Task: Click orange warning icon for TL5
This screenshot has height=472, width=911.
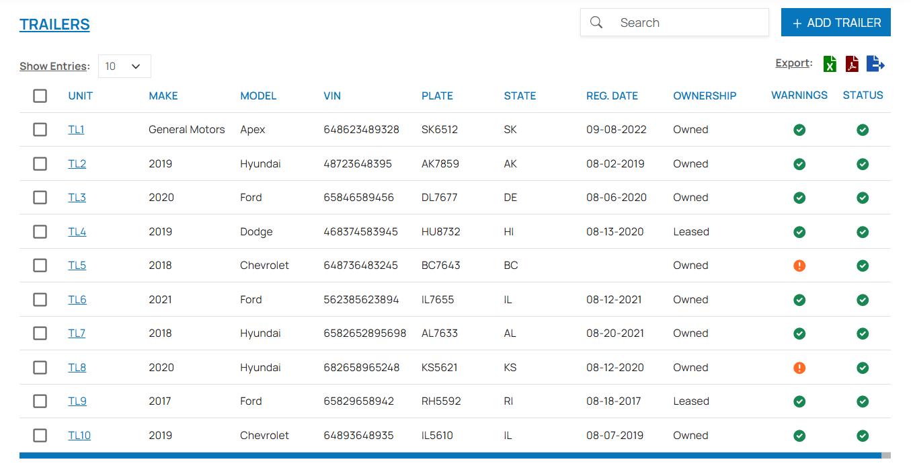Action: (799, 266)
